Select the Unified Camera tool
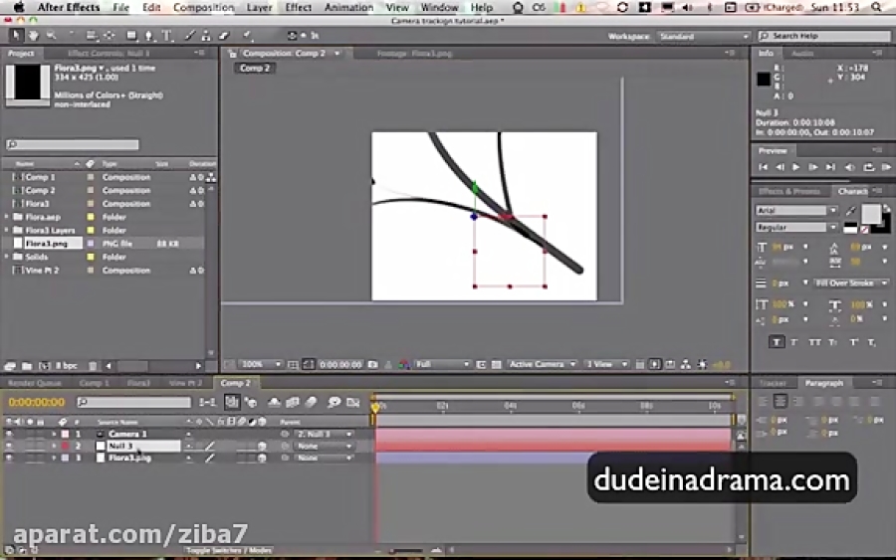This screenshot has width=896, height=560. tap(91, 36)
